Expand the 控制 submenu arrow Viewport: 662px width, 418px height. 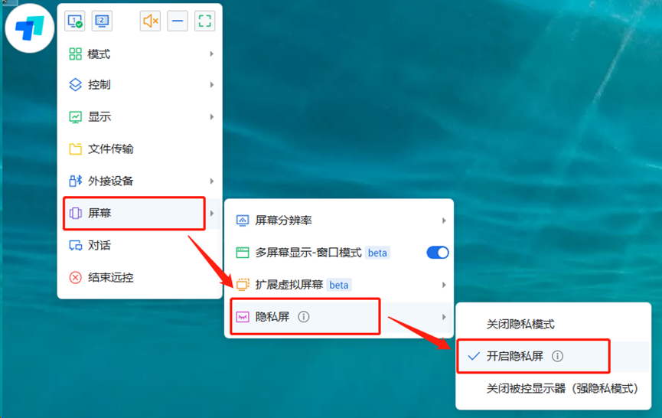211,85
